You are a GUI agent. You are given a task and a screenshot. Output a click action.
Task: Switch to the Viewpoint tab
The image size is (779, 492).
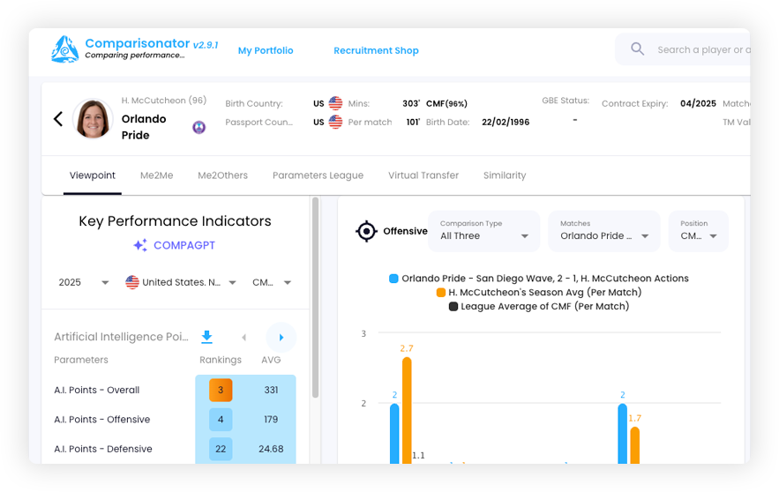click(93, 175)
